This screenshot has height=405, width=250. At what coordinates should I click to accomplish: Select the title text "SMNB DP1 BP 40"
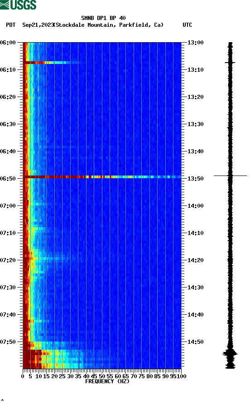pos(103,18)
